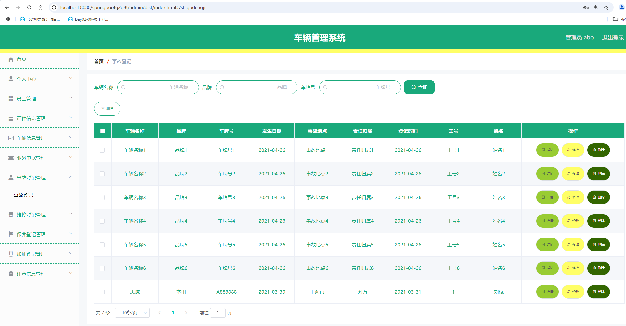Click inside the 车牌号 search field

pyautogui.click(x=360, y=87)
